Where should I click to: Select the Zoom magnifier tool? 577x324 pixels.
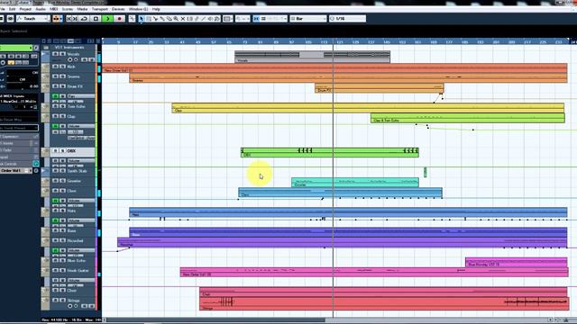176,18
